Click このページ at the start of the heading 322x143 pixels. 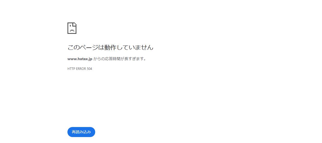click(83, 47)
